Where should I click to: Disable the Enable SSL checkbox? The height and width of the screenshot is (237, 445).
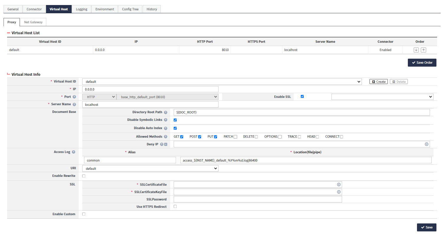[x=302, y=96]
